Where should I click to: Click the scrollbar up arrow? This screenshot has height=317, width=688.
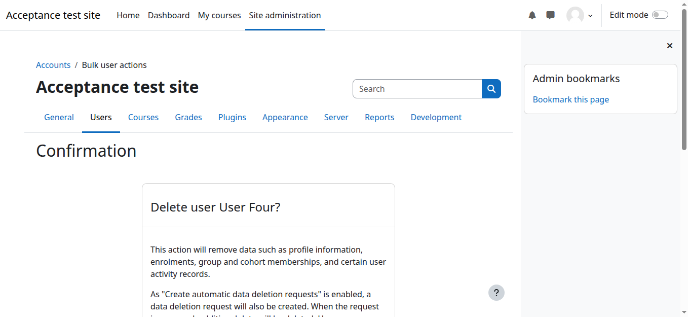click(684, 4)
